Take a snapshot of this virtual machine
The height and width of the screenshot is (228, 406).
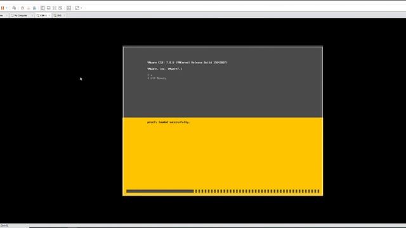click(x=23, y=8)
